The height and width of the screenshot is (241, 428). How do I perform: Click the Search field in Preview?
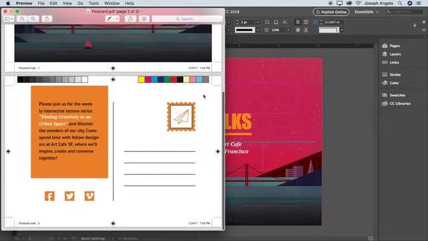click(x=187, y=19)
